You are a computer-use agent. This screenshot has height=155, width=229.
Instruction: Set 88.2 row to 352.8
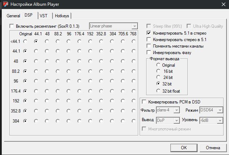pos(101,71)
